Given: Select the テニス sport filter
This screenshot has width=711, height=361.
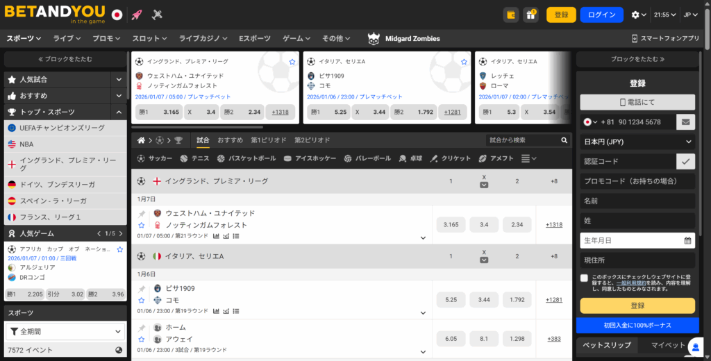Looking at the screenshot, I should click(x=194, y=158).
